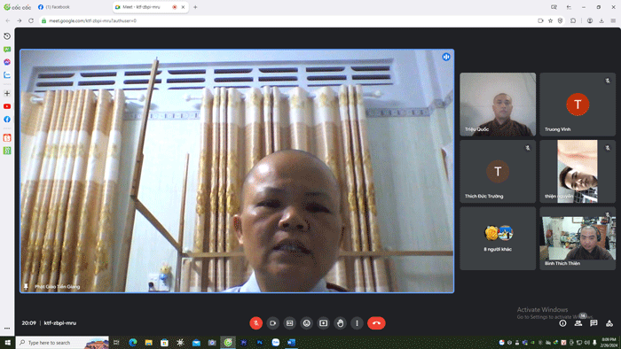Image resolution: width=621 pixels, height=349 pixels.
Task: Turn on captions in the meeting
Action: click(x=289, y=323)
